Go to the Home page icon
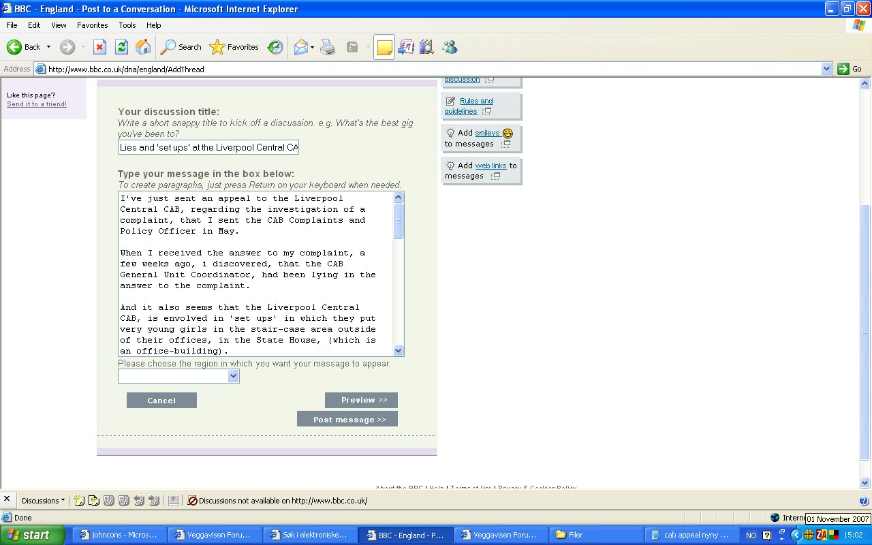 tap(143, 47)
